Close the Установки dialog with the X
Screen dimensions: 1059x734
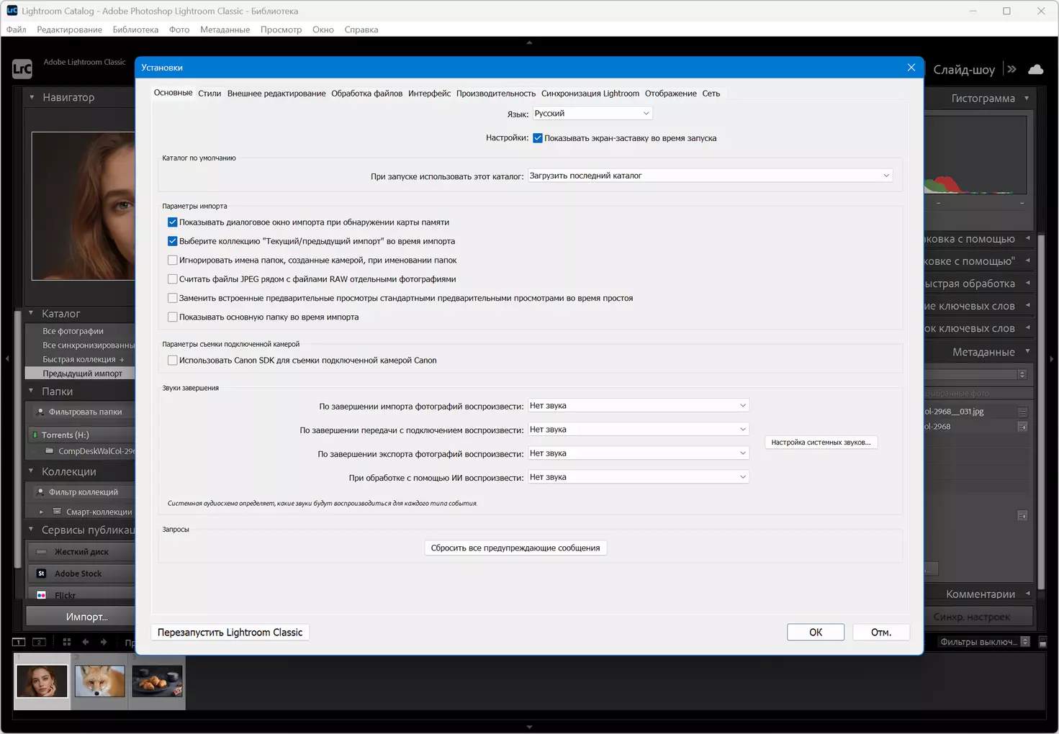coord(911,67)
